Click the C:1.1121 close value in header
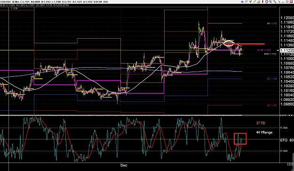 [25, 2]
